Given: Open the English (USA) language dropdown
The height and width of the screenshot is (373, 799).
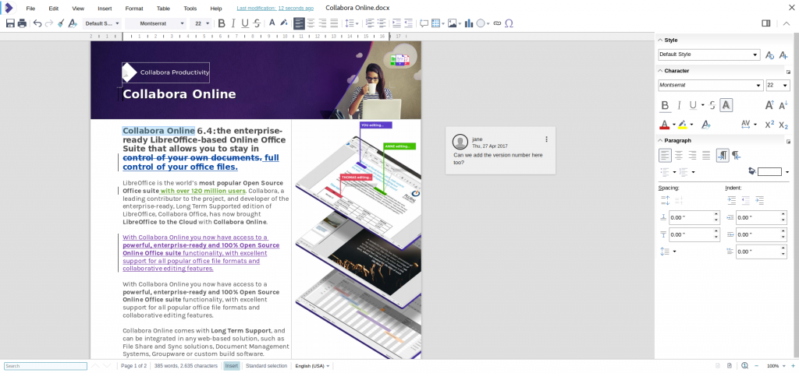Looking at the screenshot, I should (x=312, y=365).
